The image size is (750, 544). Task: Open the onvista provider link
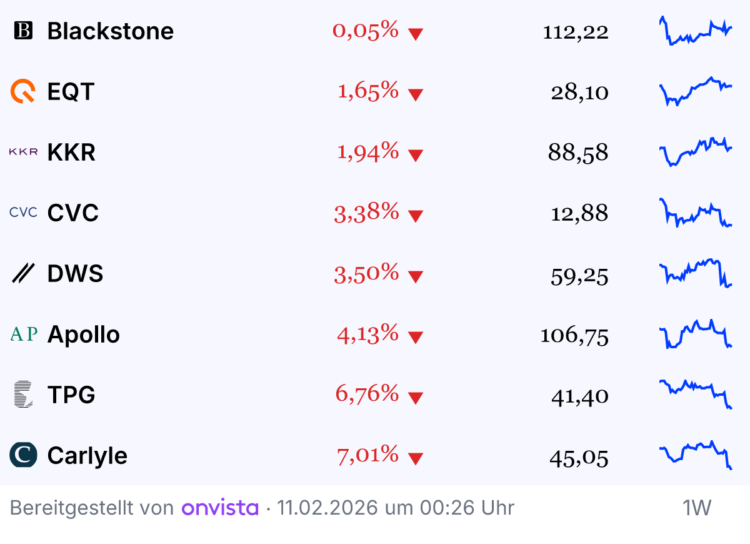point(220,508)
